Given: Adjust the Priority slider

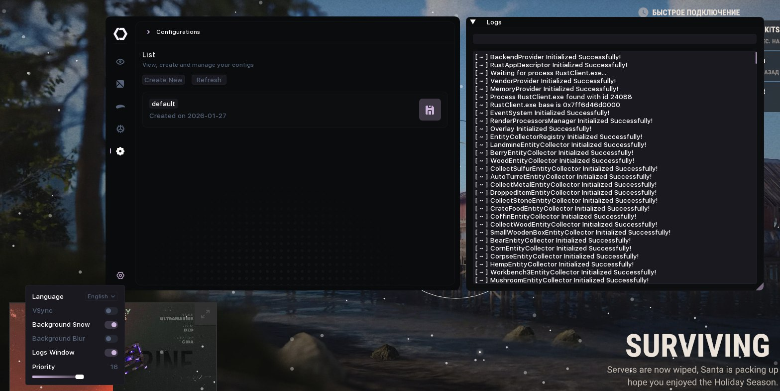Looking at the screenshot, I should click(x=58, y=377).
